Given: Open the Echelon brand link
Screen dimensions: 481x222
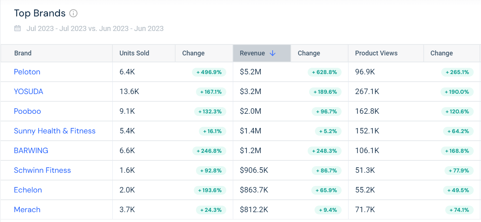Looking at the screenshot, I should point(28,190).
